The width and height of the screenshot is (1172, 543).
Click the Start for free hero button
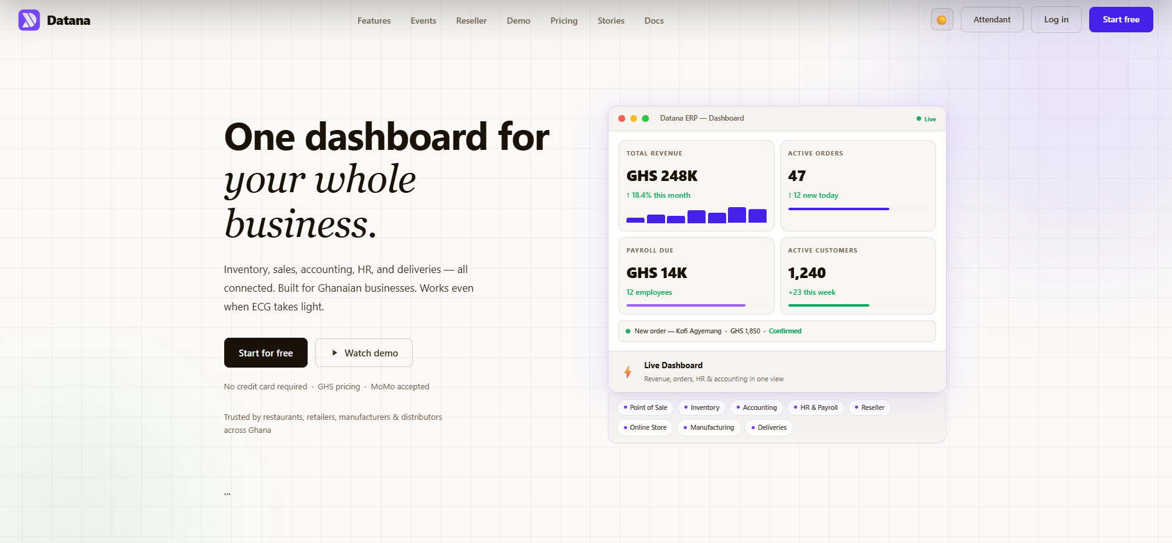tap(266, 353)
